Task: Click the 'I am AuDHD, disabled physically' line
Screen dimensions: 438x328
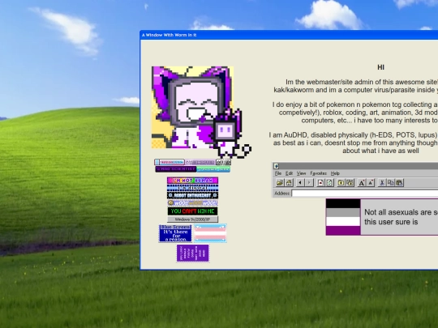Action: coord(354,135)
